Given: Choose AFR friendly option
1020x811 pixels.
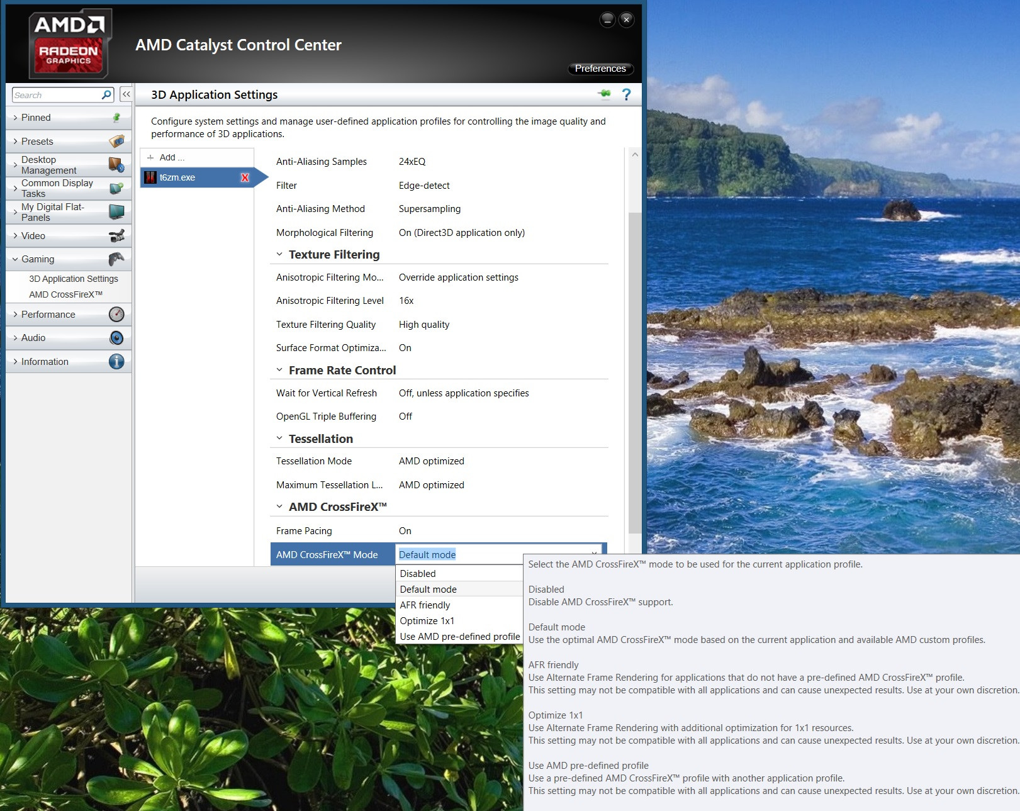Looking at the screenshot, I should click(x=459, y=605).
